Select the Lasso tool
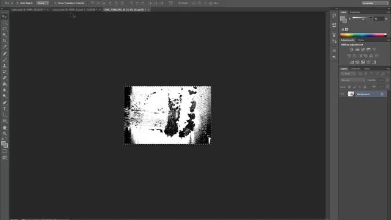 point(4,29)
